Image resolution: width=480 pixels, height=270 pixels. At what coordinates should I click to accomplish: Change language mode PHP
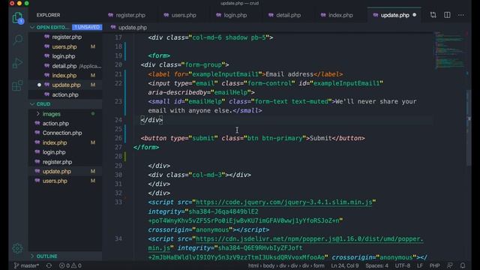434,265
